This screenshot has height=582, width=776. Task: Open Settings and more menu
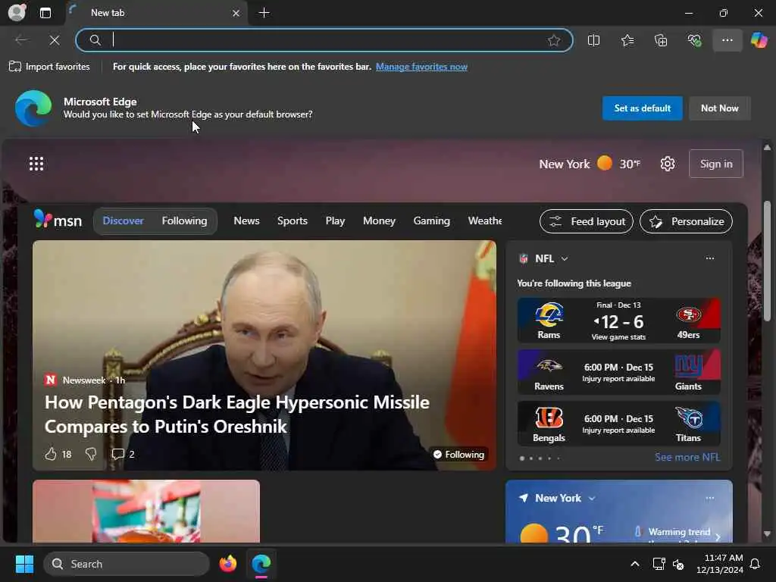[727, 40]
